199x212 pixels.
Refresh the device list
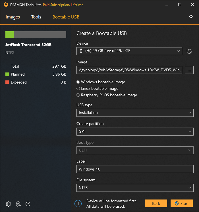pyautogui.click(x=189, y=51)
